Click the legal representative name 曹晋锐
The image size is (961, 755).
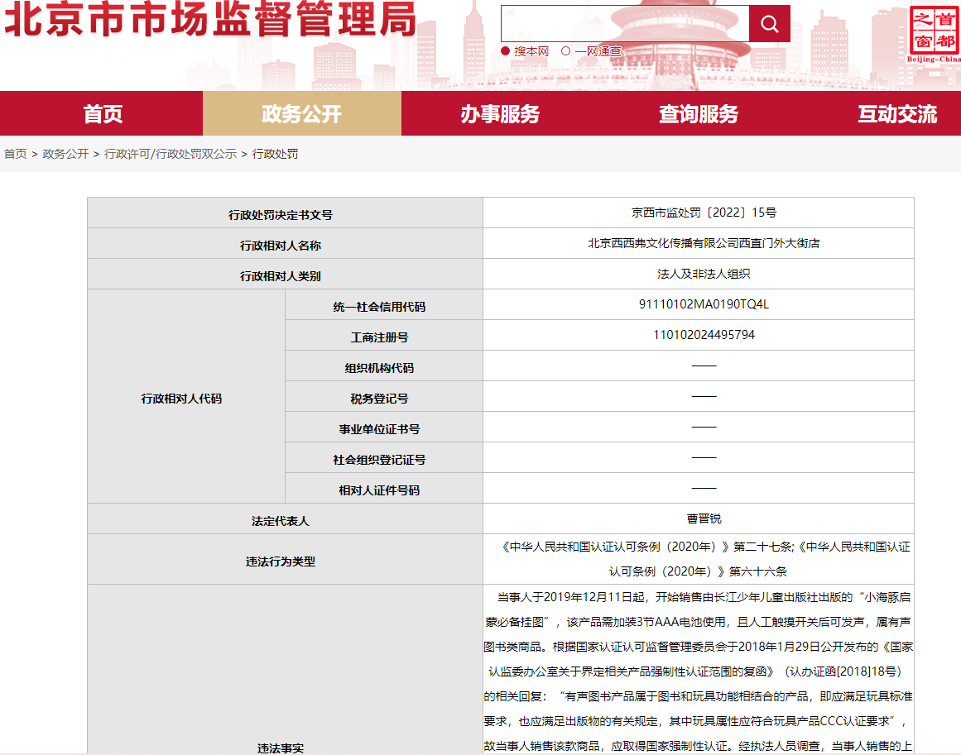point(704,518)
